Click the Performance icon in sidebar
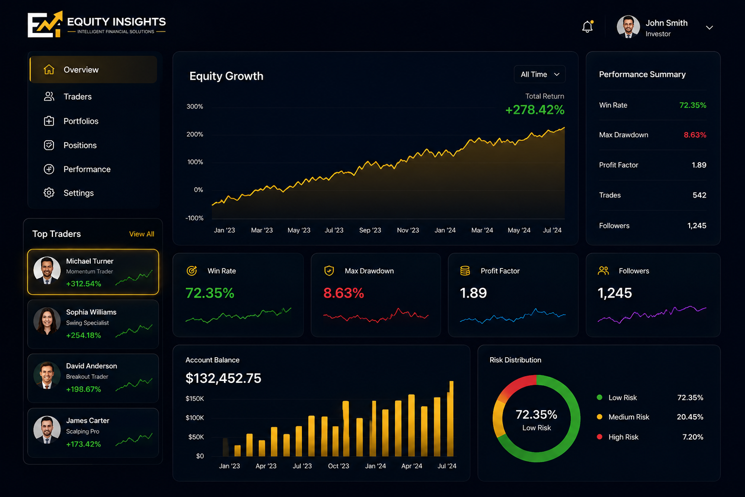745x497 pixels. tap(49, 169)
